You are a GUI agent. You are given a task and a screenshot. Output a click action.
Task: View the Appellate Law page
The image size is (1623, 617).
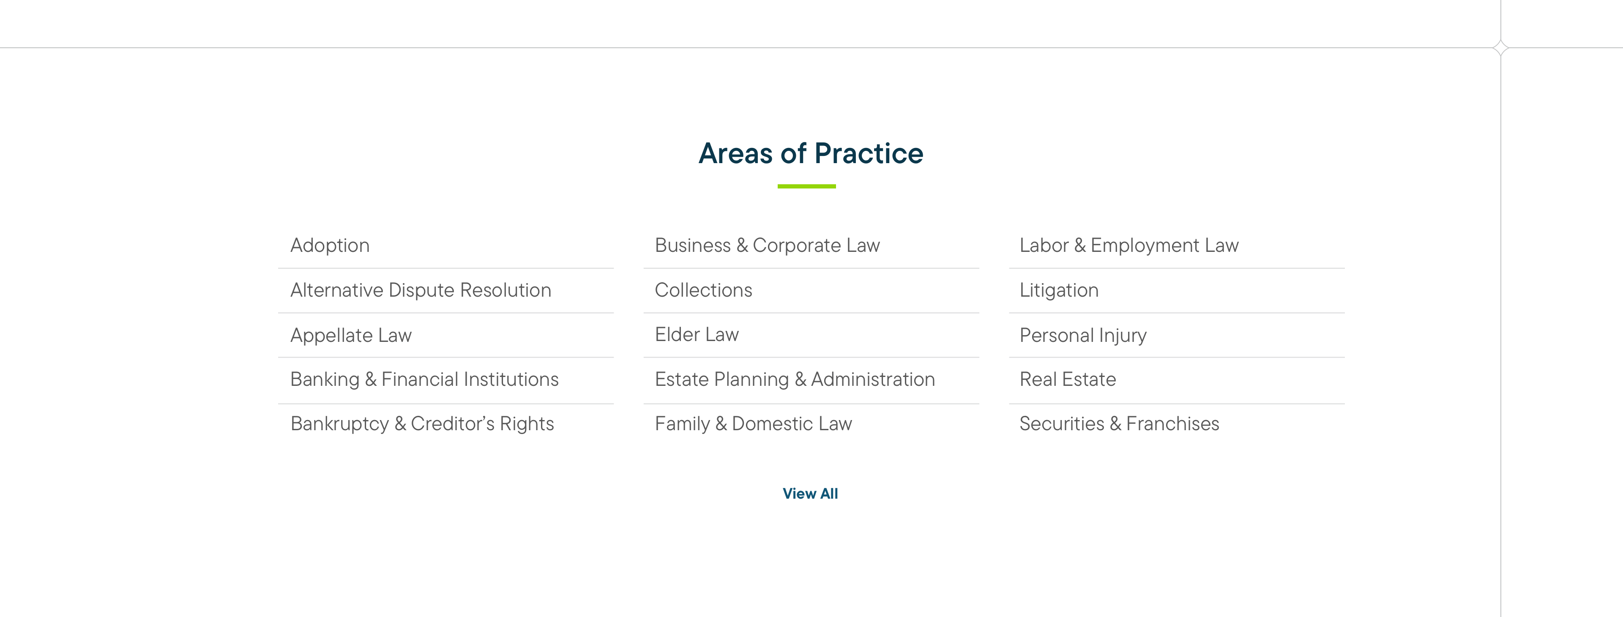tap(350, 335)
